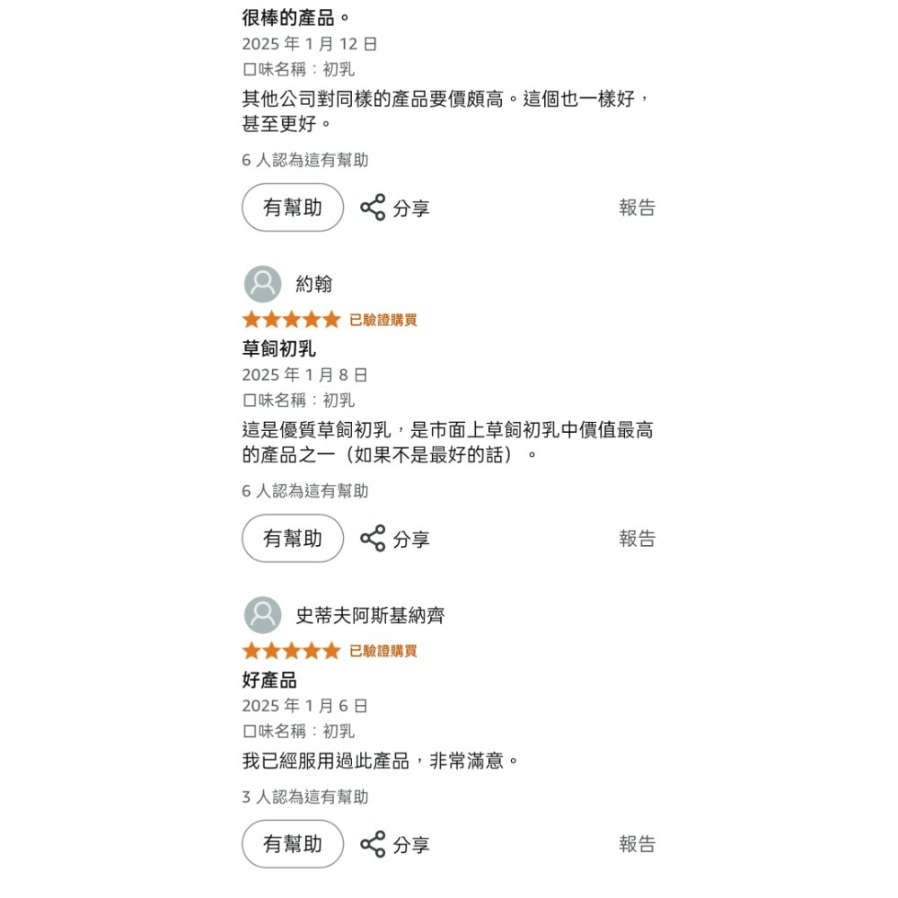The height and width of the screenshot is (898, 898).
Task: Click the share icon below 約翰's review
Action: pyautogui.click(x=372, y=539)
